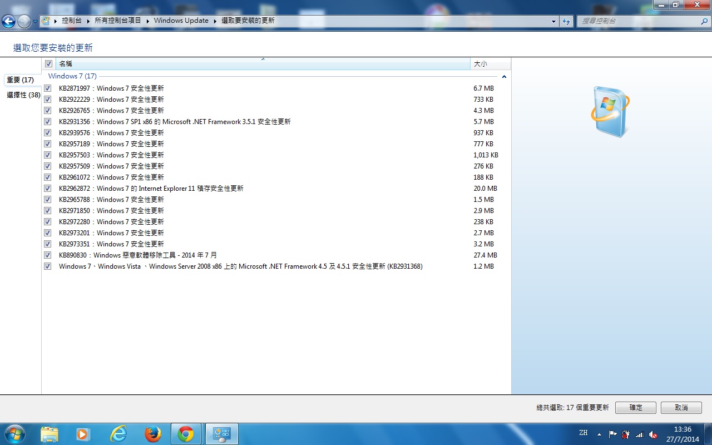Open Windows Explorer from taskbar
The width and height of the screenshot is (712, 445).
click(x=50, y=434)
